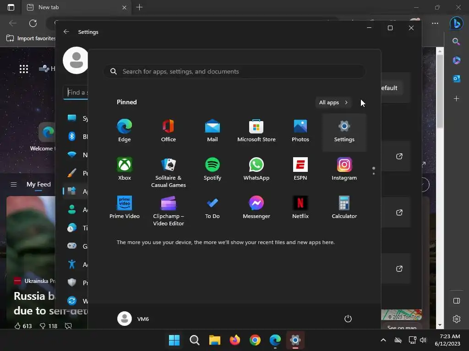Open File Explorer from taskbar
This screenshot has height=351, width=469.
coord(214,340)
